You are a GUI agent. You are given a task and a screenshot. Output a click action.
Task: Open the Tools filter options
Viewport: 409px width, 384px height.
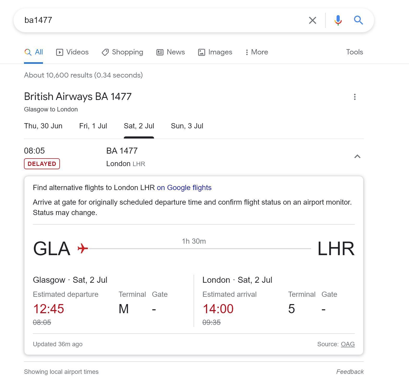click(x=354, y=52)
